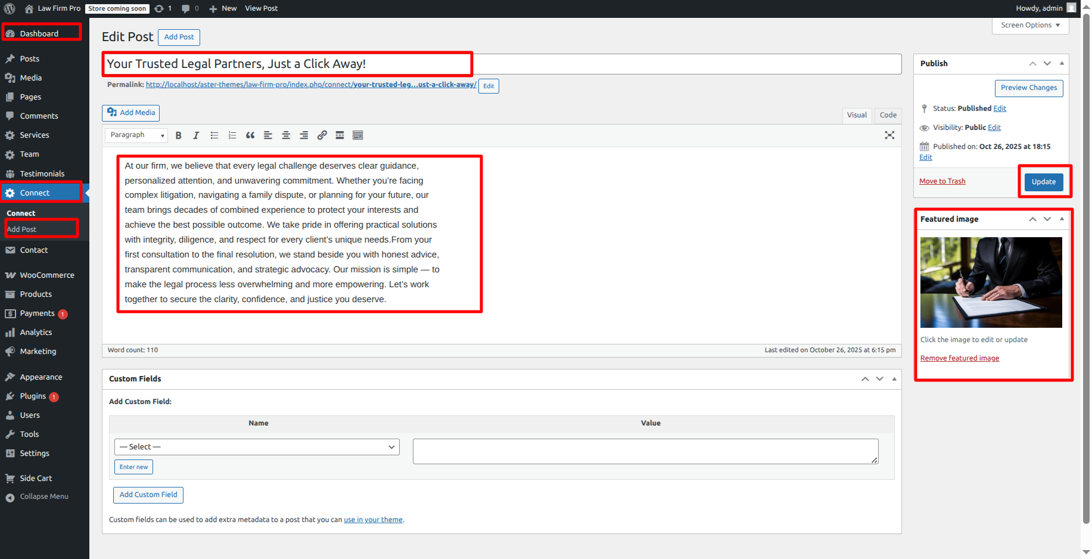The image size is (1092, 559).
Task: Apply italic formatting in the editor
Action: (x=196, y=135)
